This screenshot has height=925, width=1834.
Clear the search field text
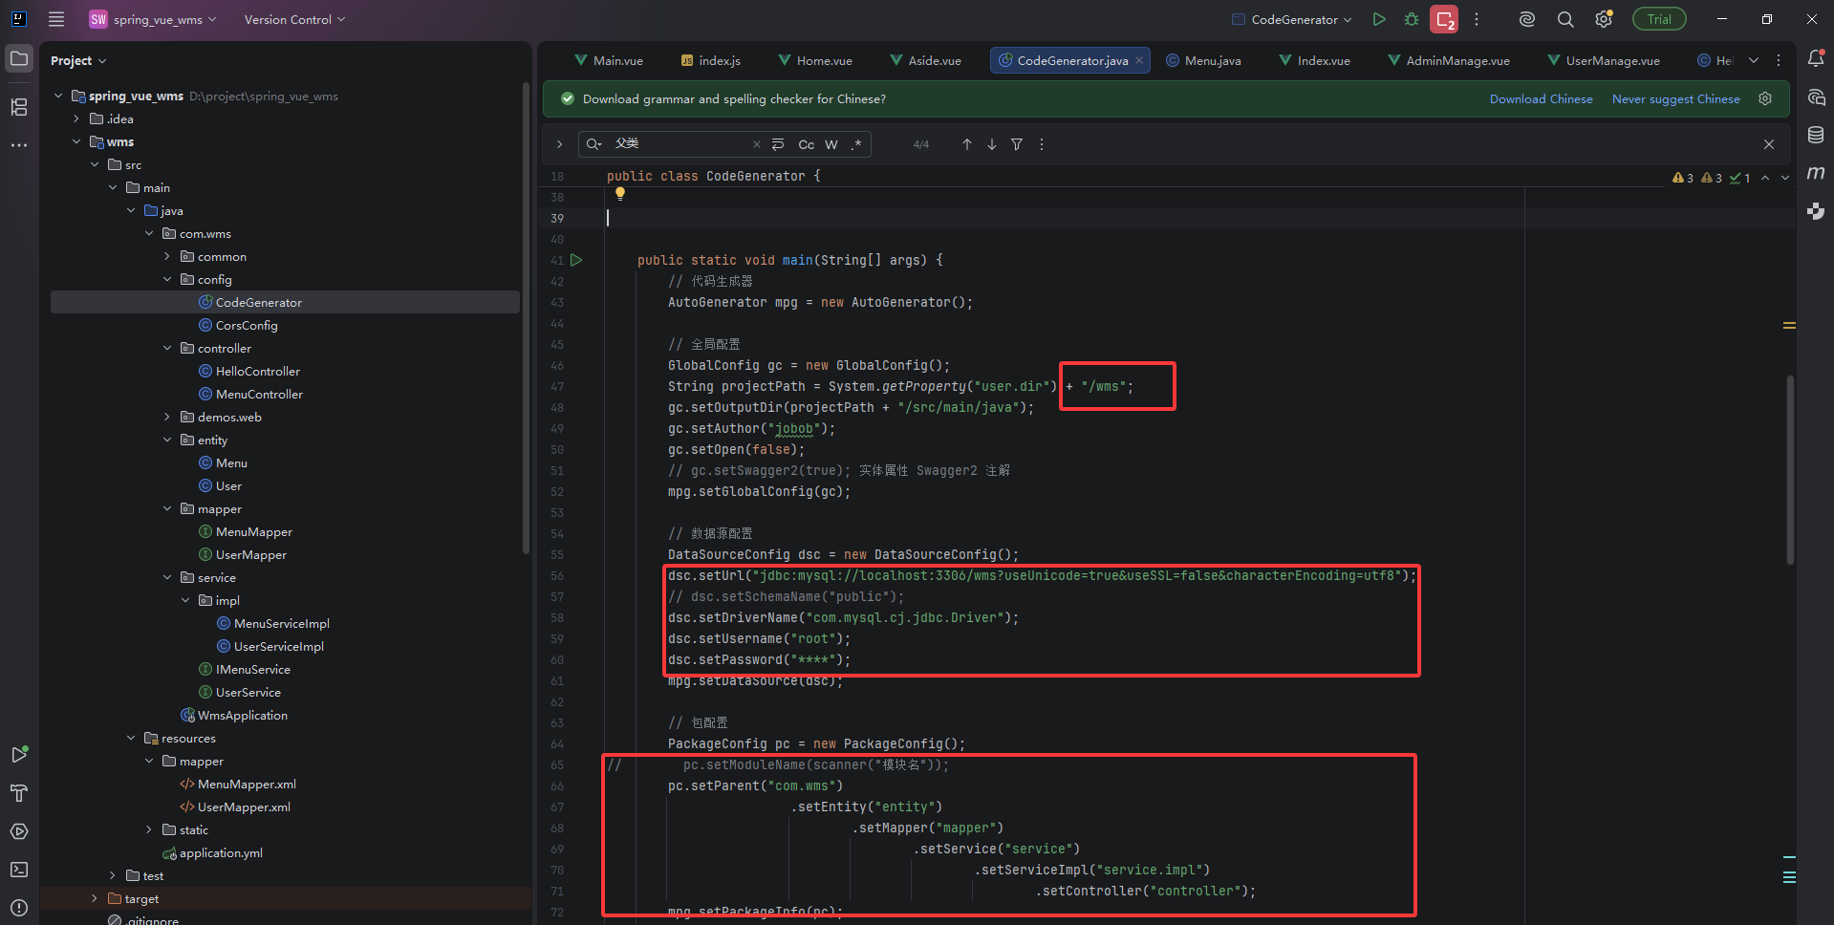[757, 144]
